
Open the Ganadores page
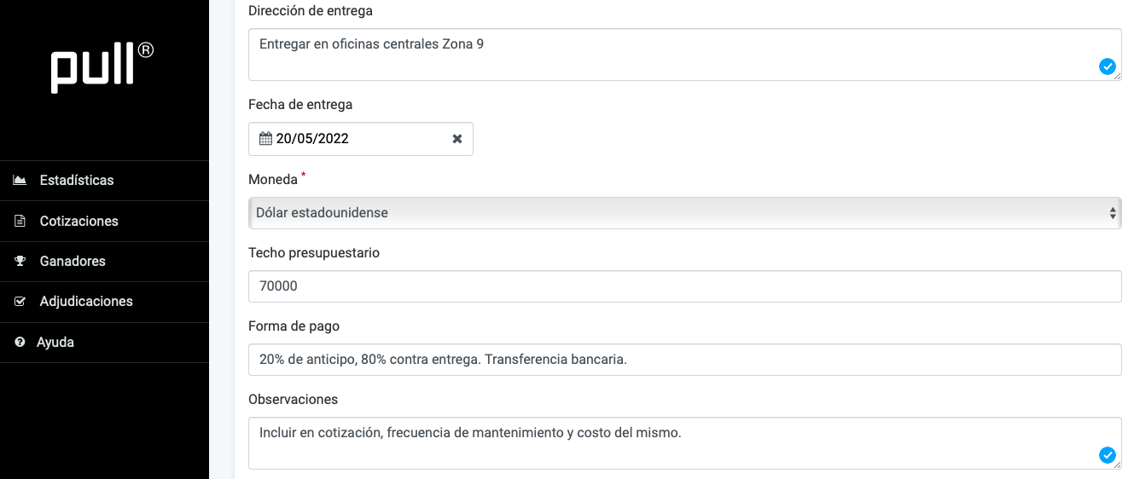click(73, 261)
